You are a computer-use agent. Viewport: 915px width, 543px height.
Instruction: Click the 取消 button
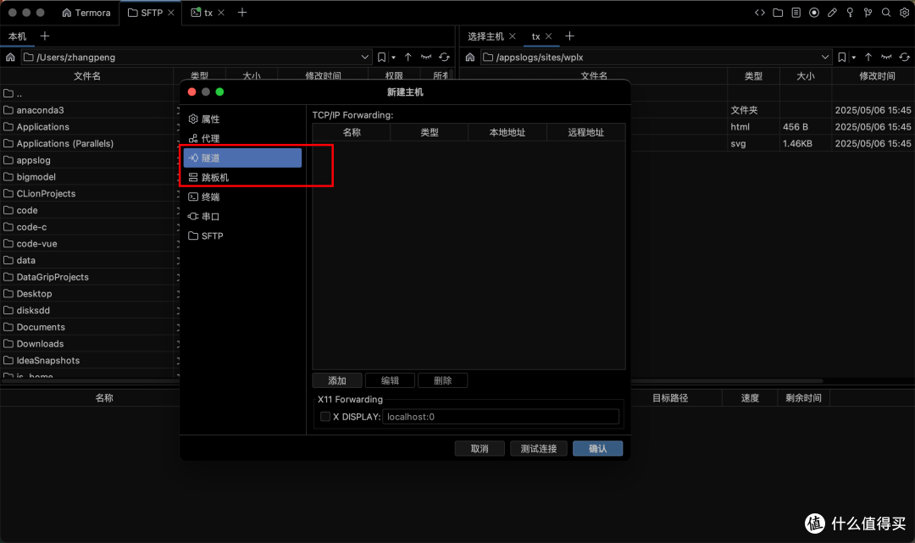pyautogui.click(x=480, y=448)
